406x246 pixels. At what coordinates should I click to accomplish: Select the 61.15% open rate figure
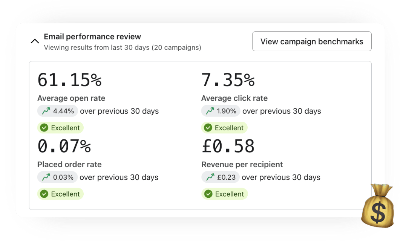pyautogui.click(x=69, y=80)
